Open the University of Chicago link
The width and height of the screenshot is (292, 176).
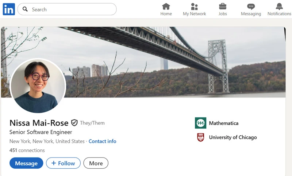point(233,137)
